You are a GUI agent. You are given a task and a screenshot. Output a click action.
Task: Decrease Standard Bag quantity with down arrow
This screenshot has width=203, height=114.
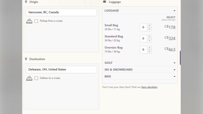pos(149,40)
